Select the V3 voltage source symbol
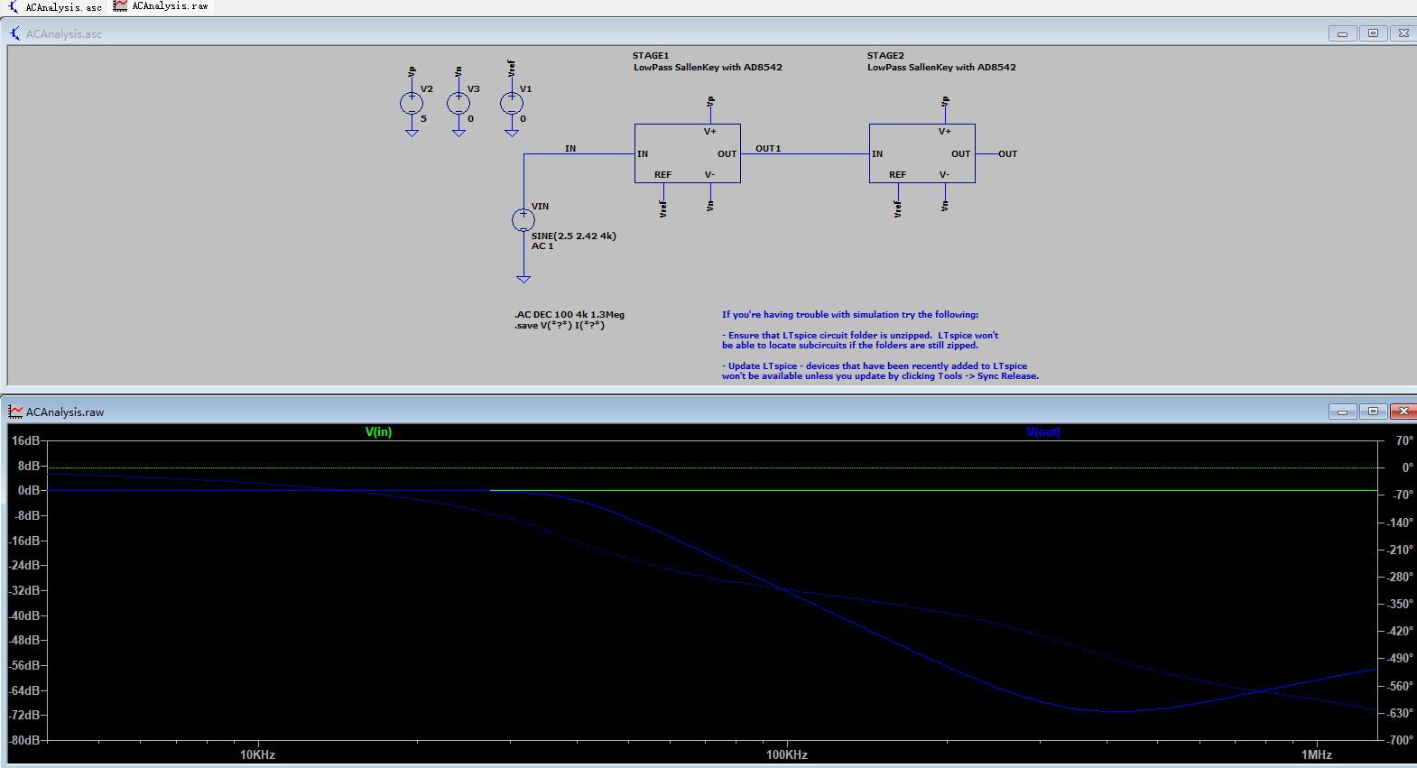This screenshot has height=768, width=1417. (x=458, y=104)
